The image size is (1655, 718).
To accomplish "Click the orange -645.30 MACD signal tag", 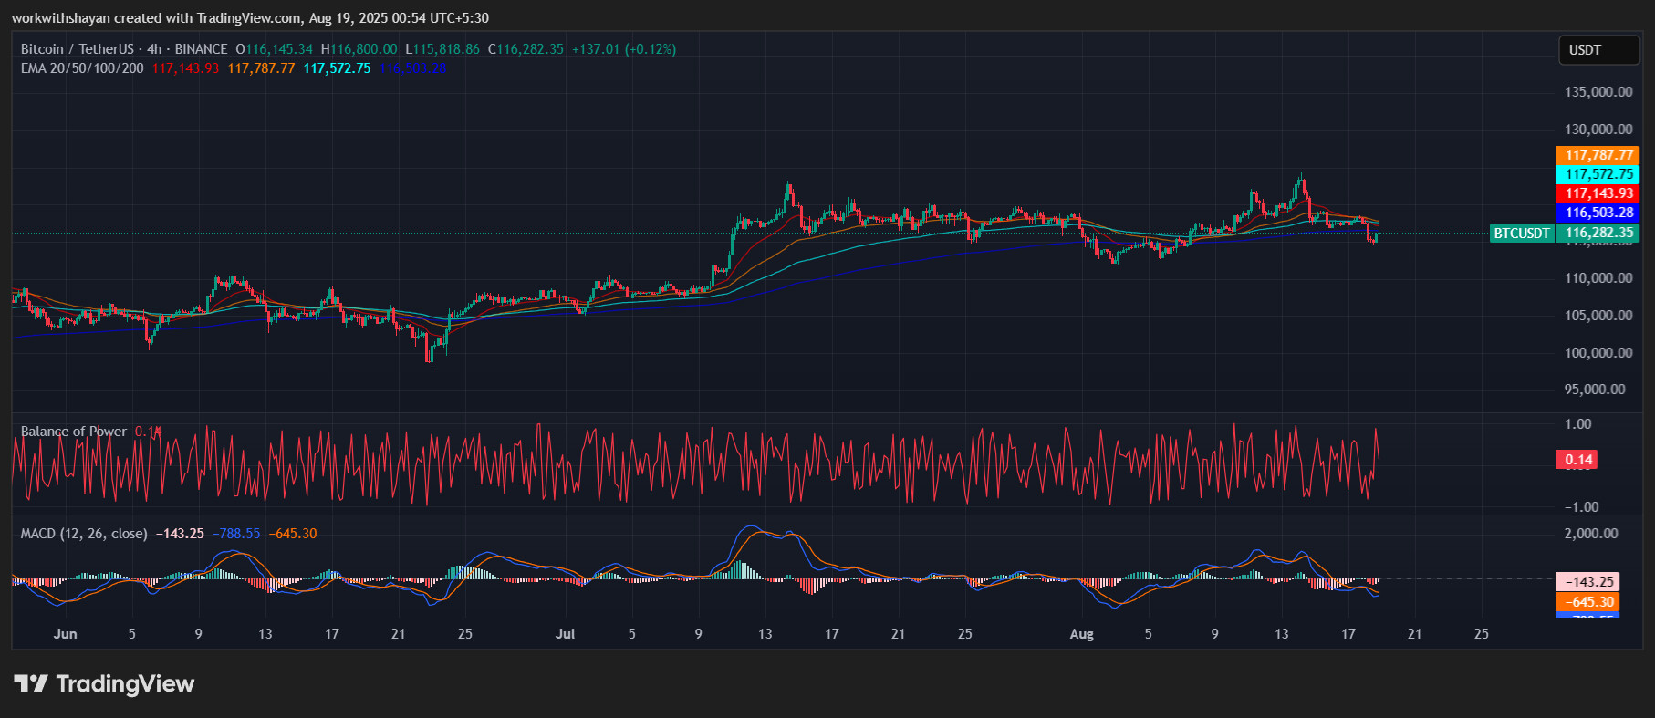I will [1587, 602].
